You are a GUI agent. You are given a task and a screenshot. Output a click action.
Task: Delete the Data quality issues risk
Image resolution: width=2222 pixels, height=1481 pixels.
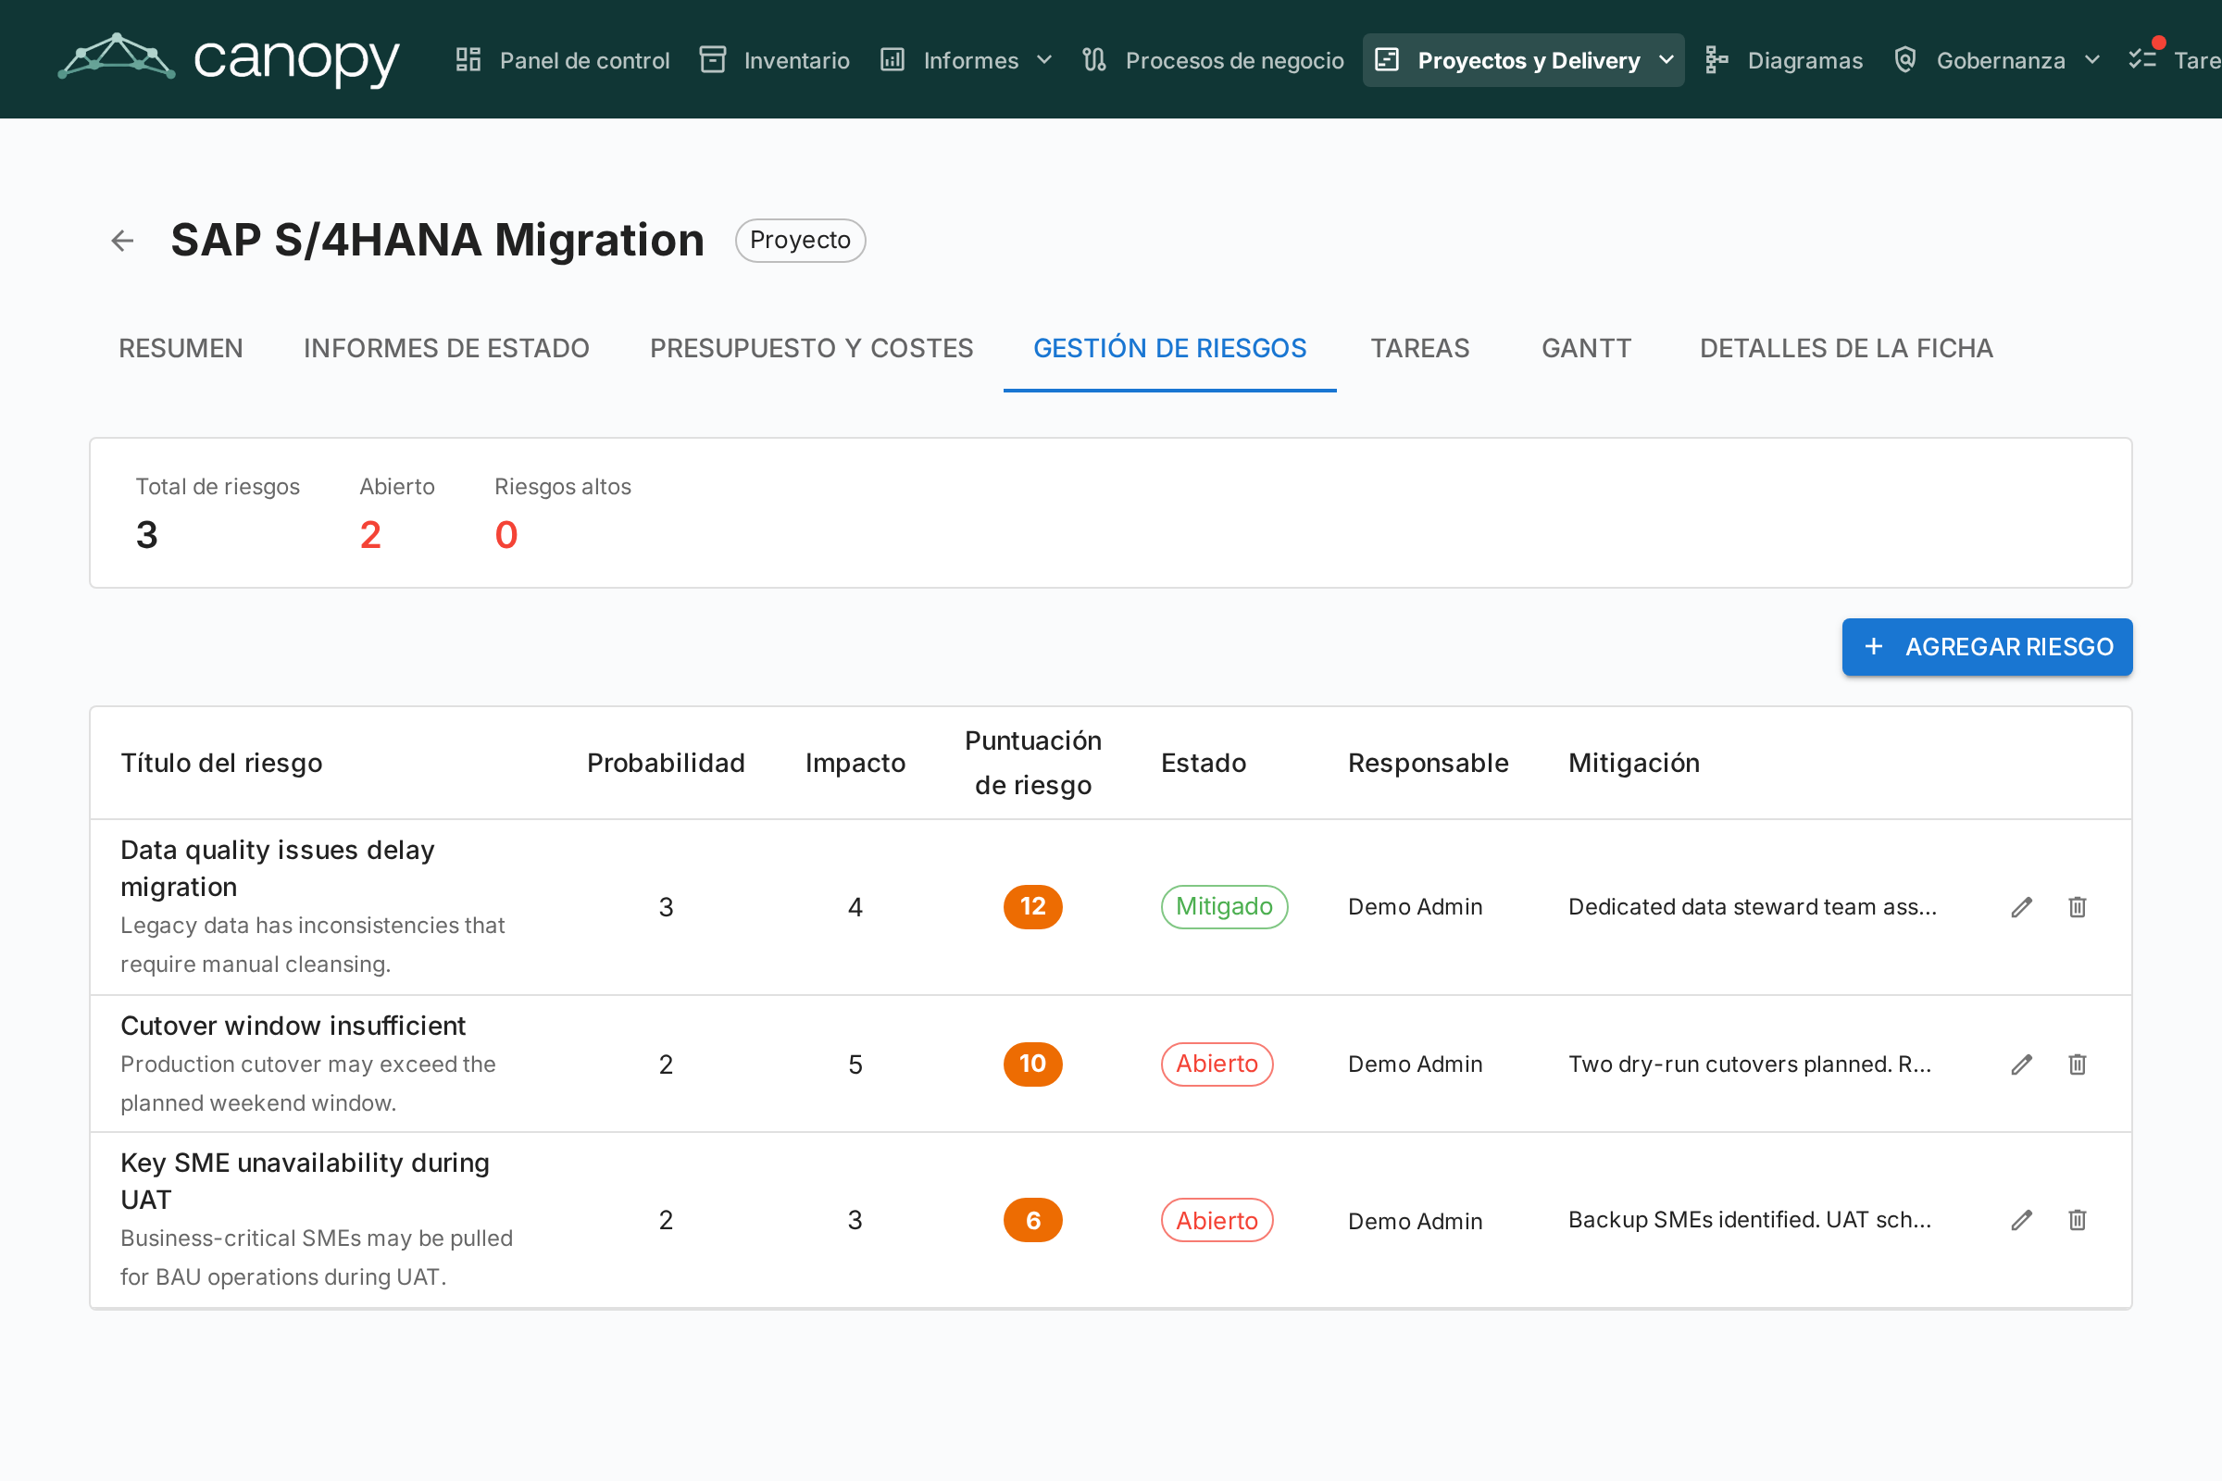click(x=2078, y=907)
